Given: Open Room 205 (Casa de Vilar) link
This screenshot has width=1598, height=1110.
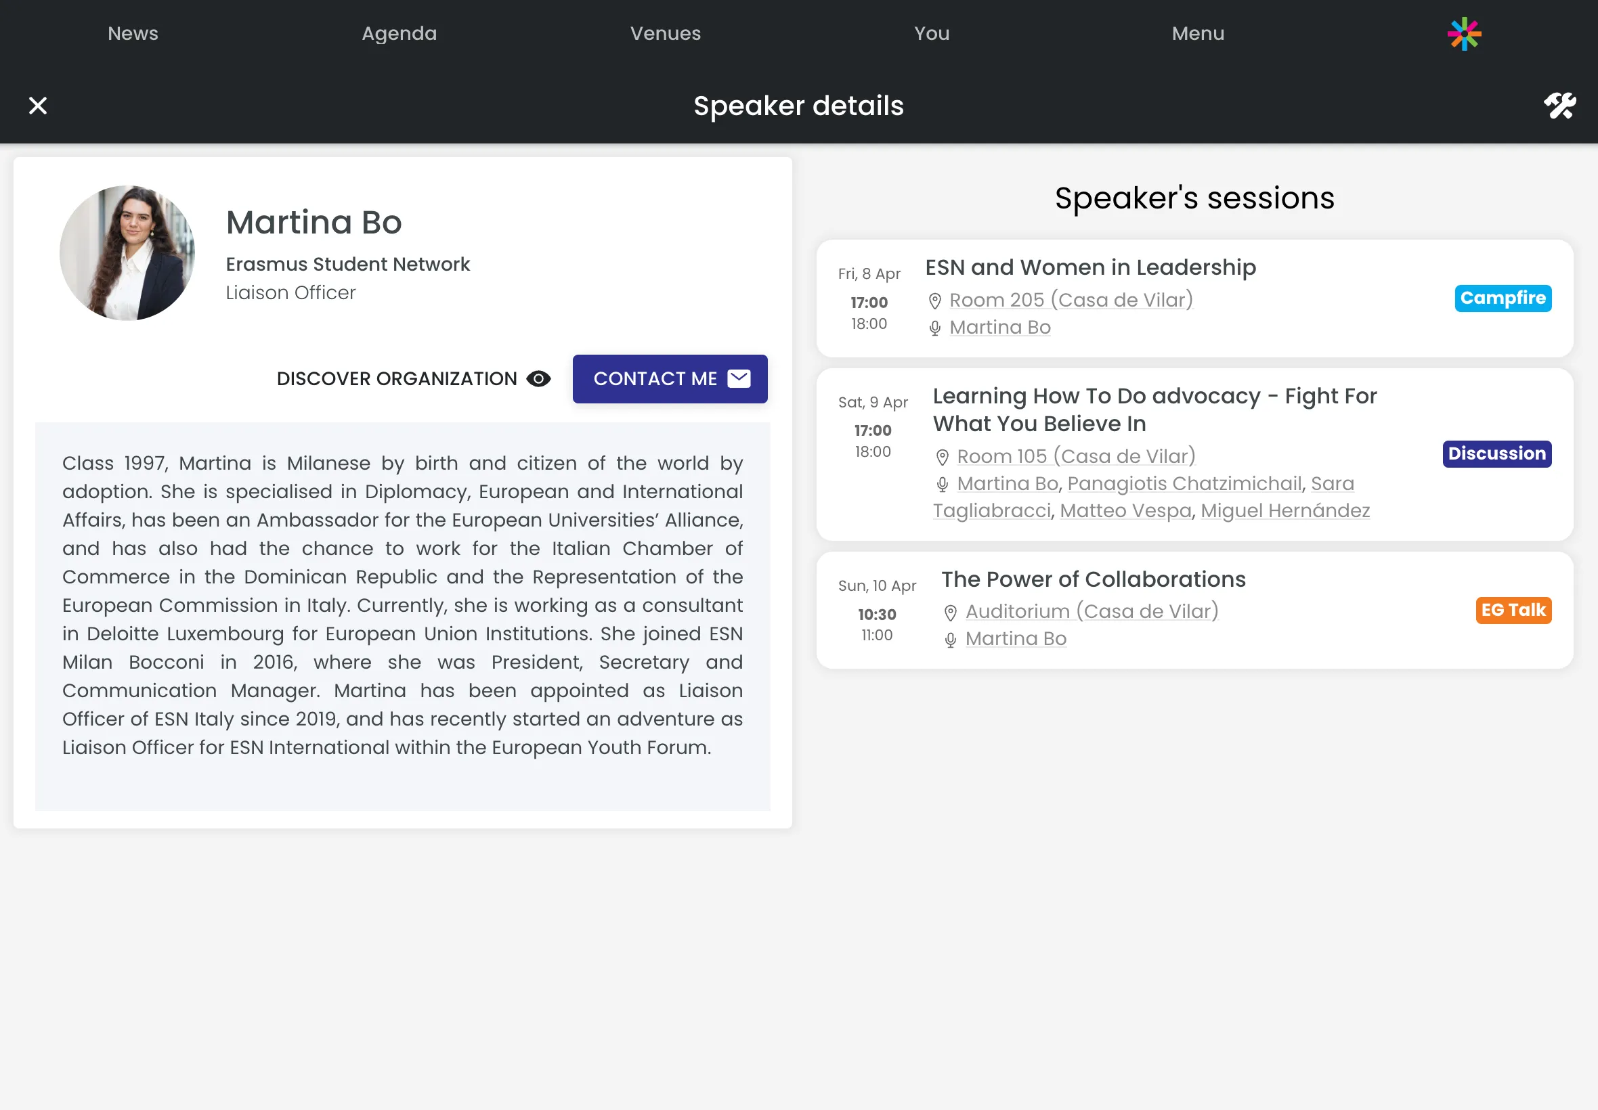Looking at the screenshot, I should coord(1071,300).
